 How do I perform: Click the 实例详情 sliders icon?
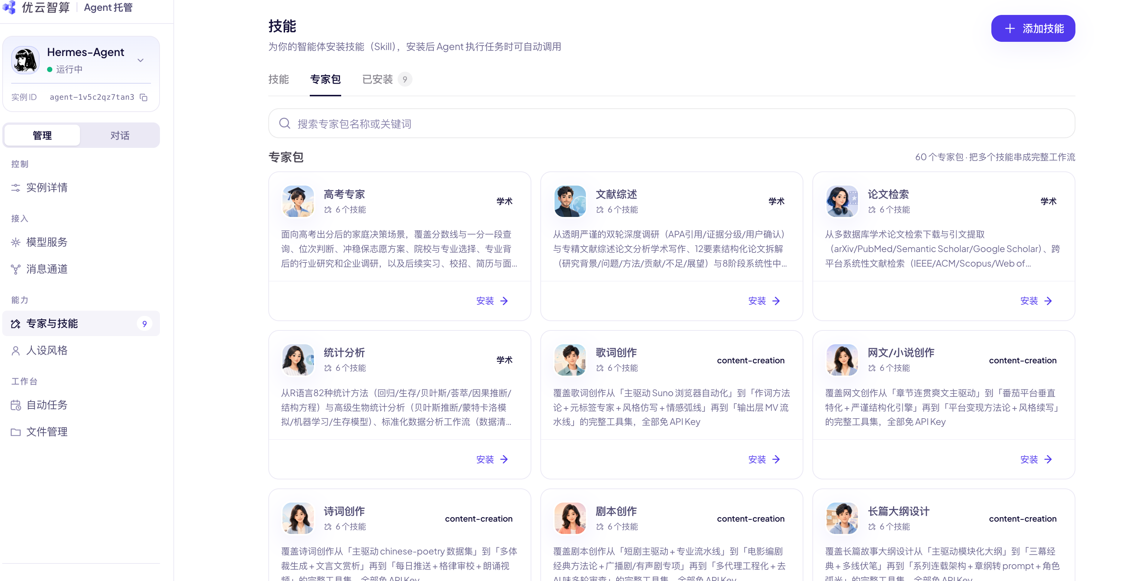(16, 188)
